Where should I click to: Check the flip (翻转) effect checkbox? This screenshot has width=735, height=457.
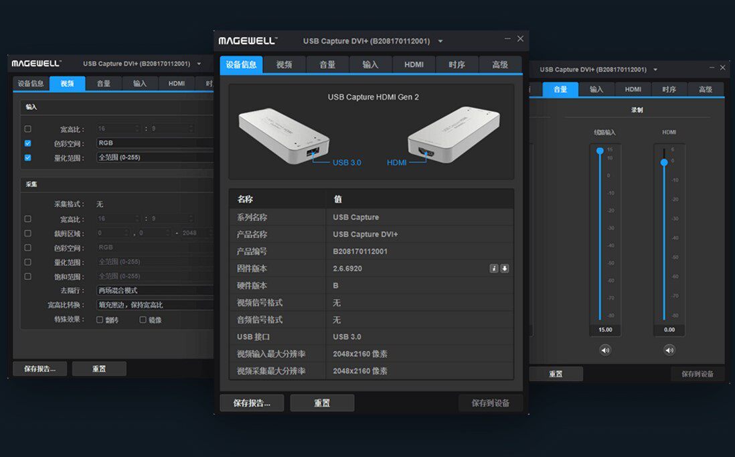coord(99,320)
